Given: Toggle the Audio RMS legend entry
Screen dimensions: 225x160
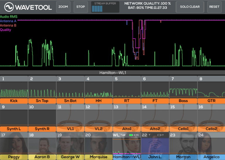Looking at the screenshot, I should [8, 17].
